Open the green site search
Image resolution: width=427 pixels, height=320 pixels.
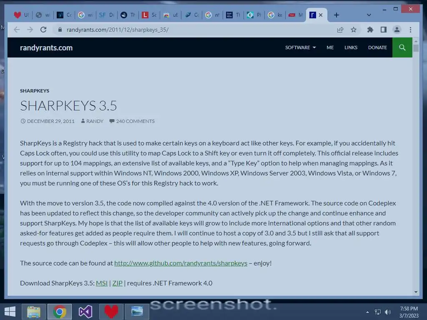[402, 47]
